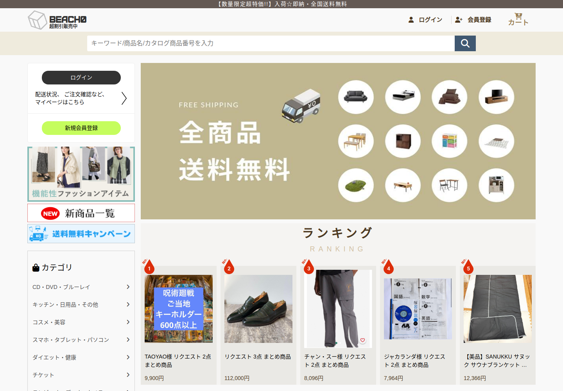
Task: Select the desk and chair circle icon
Action: tap(450, 185)
